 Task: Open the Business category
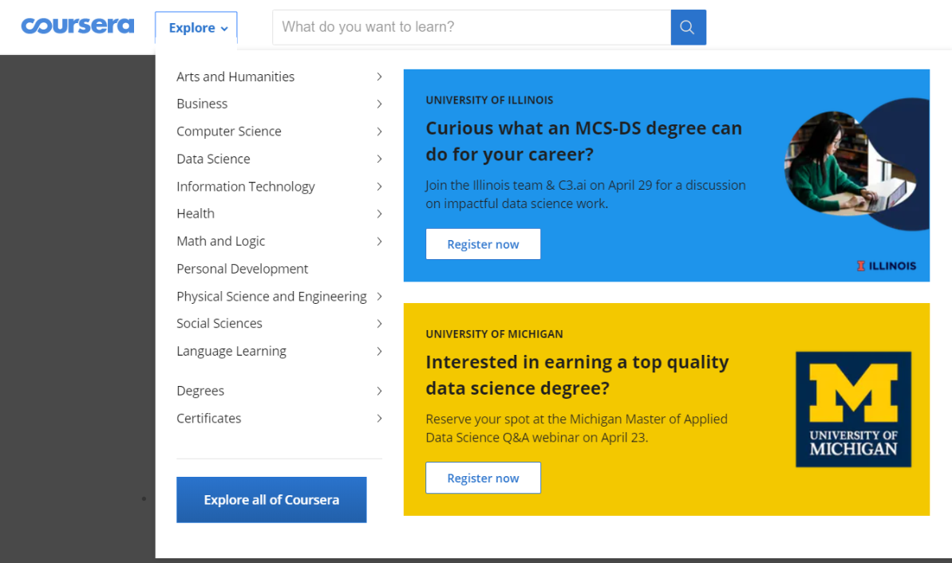(202, 104)
